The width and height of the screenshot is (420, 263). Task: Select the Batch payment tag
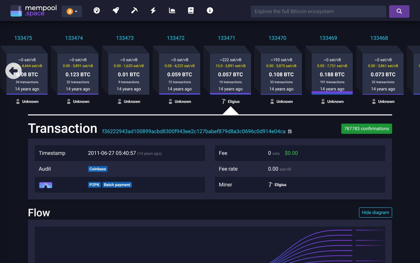click(x=117, y=185)
